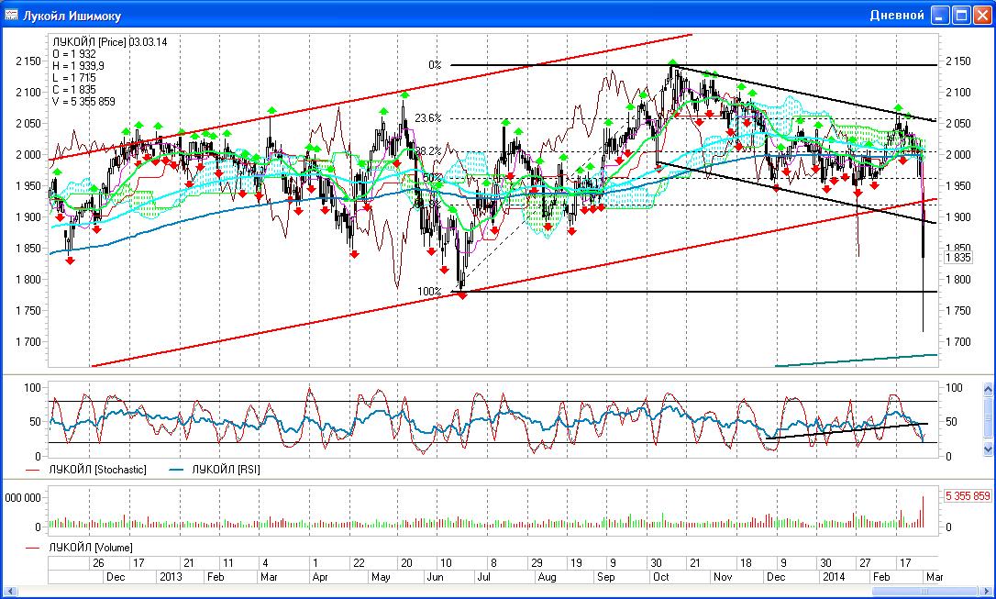Click the 2013 year label on time axis
Viewport: 996px width, 599px height.
[171, 577]
